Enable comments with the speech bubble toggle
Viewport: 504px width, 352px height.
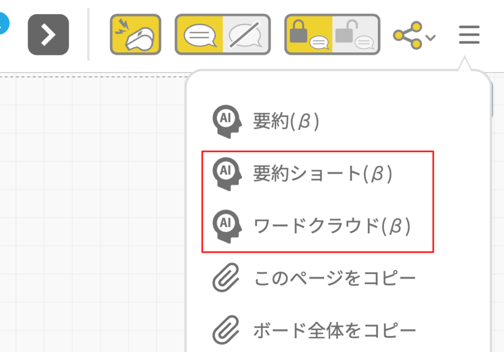(199, 34)
